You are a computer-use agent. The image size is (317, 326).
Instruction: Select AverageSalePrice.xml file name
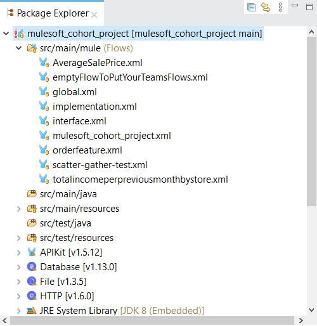point(98,63)
